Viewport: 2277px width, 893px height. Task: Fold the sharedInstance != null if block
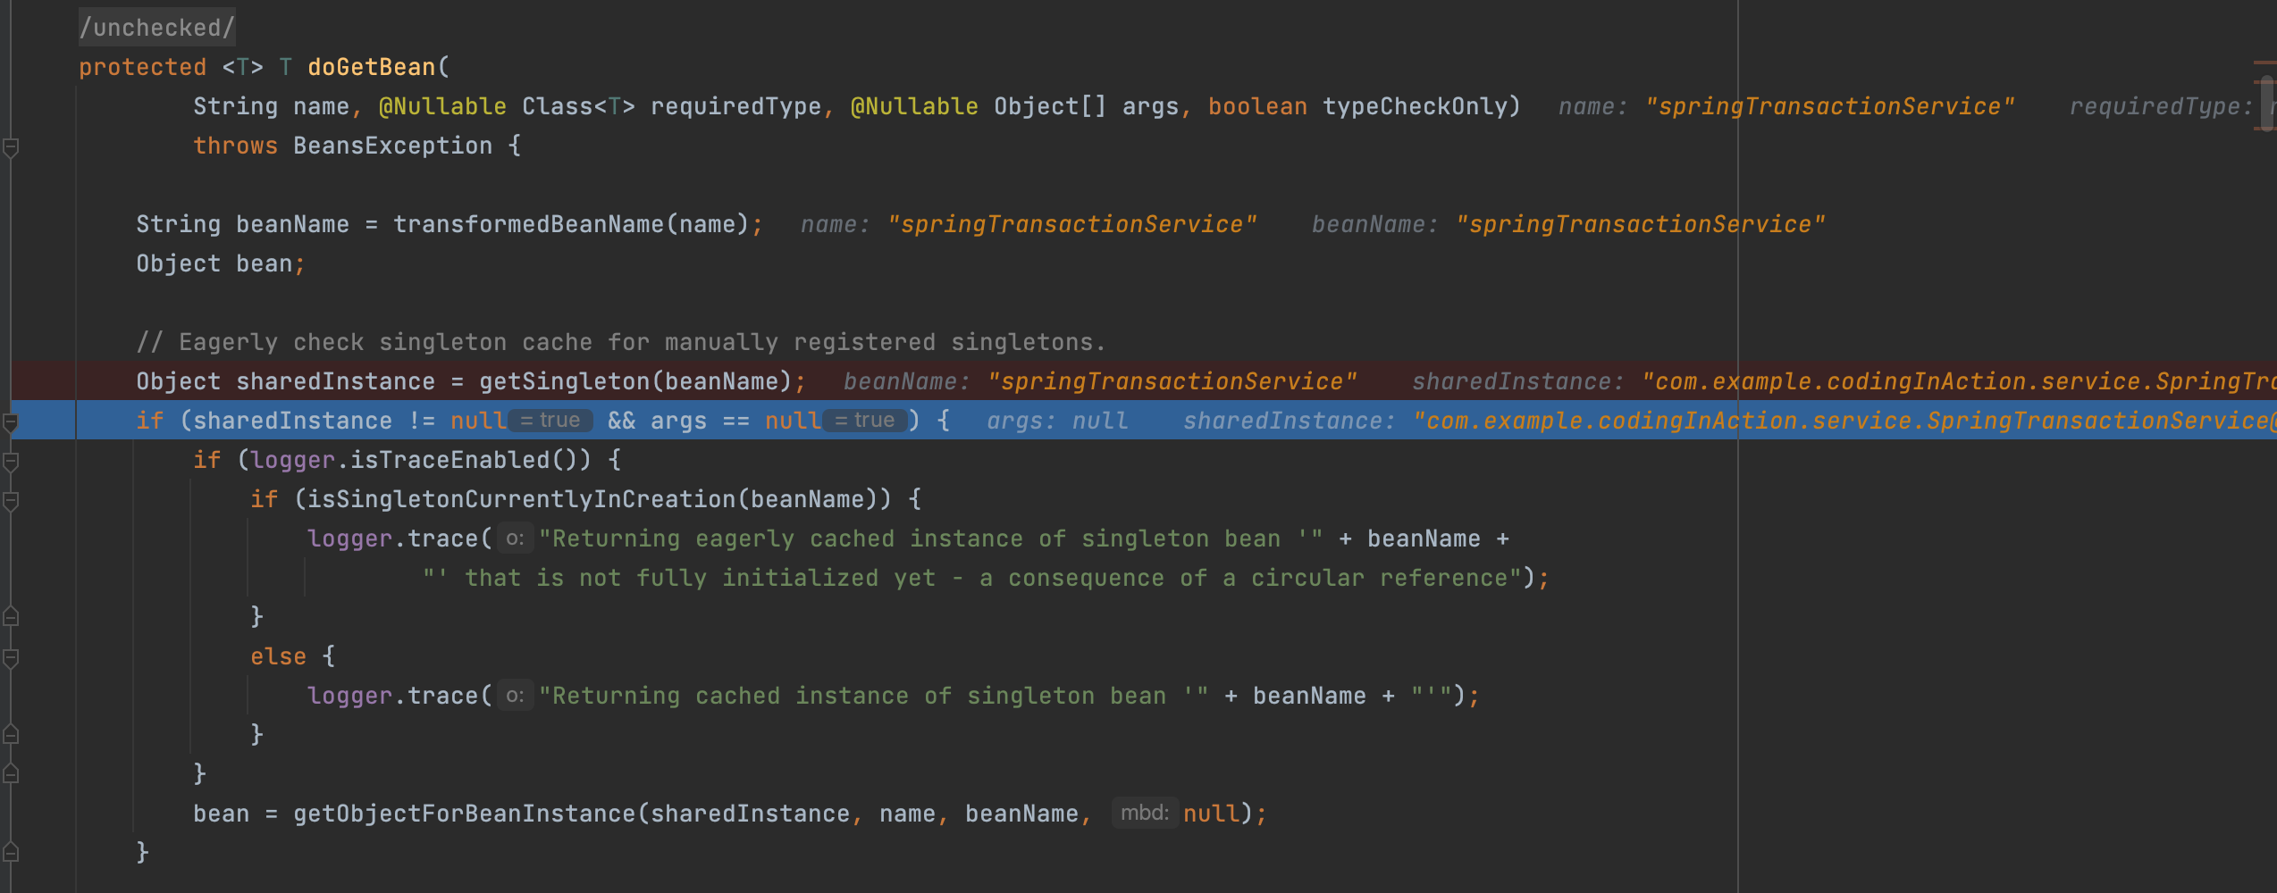(x=11, y=421)
